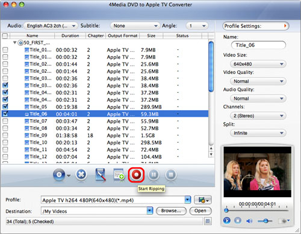Click the stop ripping button

click(171, 175)
